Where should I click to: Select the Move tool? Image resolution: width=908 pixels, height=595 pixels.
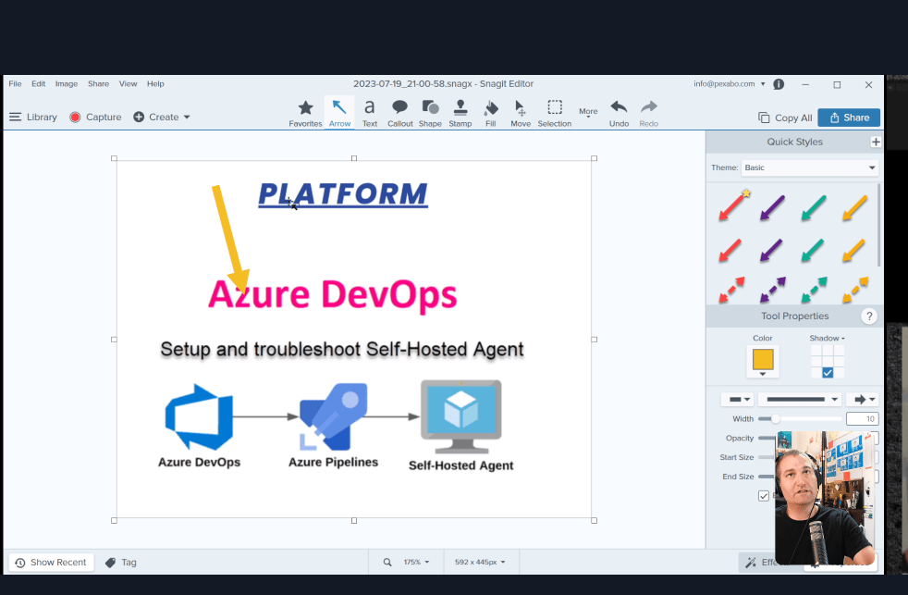tap(520, 113)
